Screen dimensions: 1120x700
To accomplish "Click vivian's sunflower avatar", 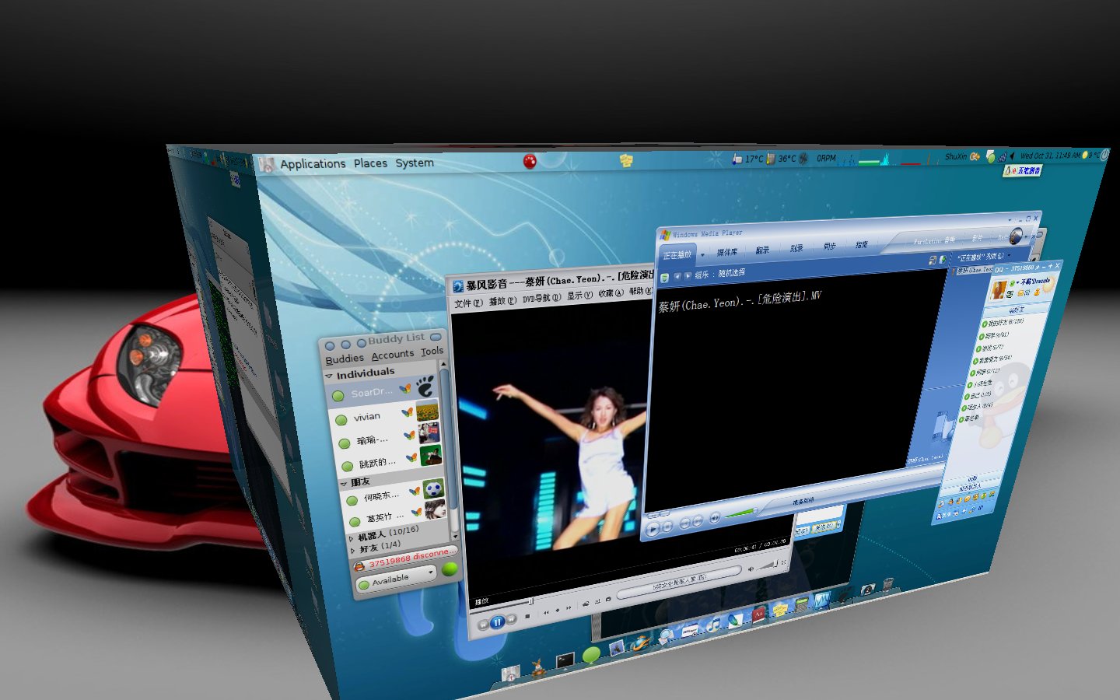I will click(427, 411).
